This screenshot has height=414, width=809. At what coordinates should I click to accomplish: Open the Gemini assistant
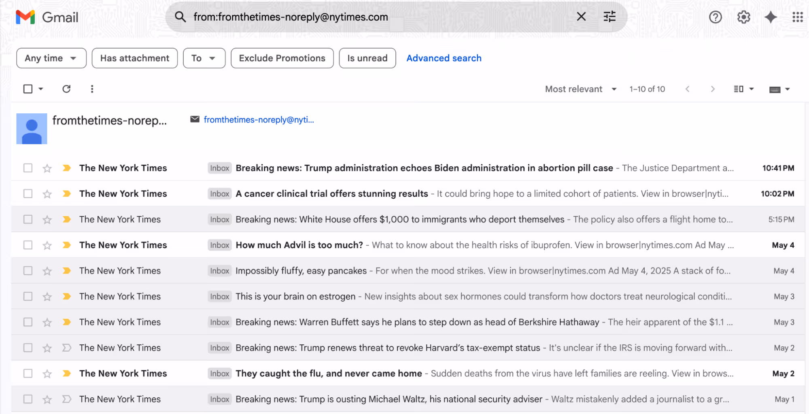[x=771, y=17]
